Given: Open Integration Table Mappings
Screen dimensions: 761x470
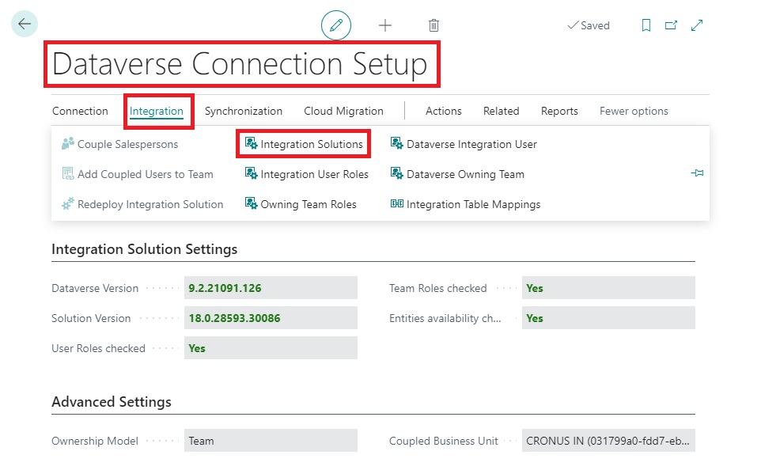Looking at the screenshot, I should tap(473, 204).
